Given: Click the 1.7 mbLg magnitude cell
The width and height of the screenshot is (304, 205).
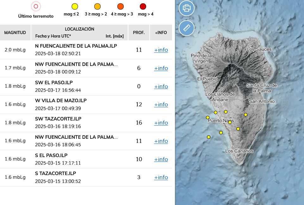Looking at the screenshot, I should tap(15, 68).
